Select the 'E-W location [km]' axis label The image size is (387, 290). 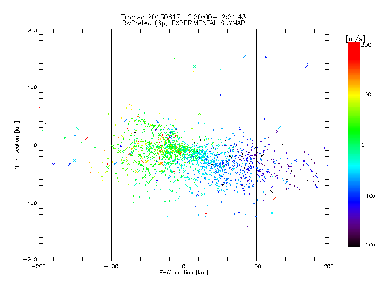pyautogui.click(x=183, y=273)
